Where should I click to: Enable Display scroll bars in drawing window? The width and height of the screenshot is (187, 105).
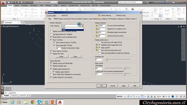(x=51, y=31)
